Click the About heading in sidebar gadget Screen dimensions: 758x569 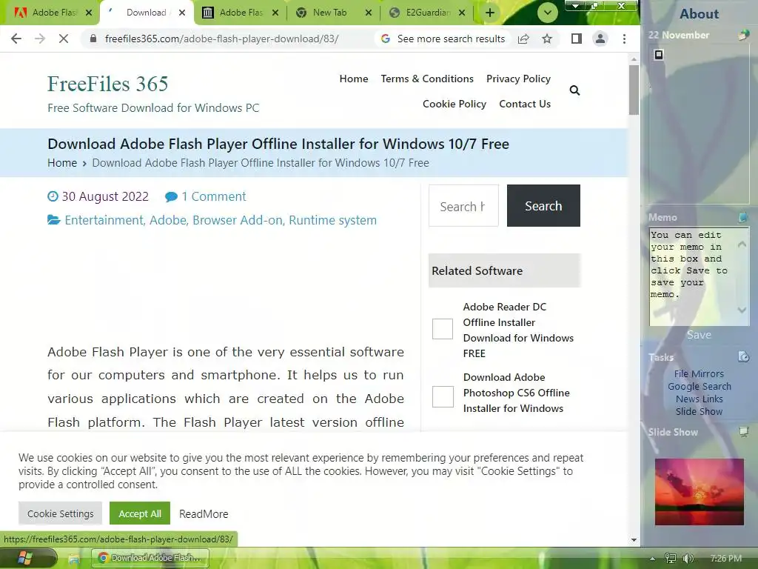click(699, 14)
